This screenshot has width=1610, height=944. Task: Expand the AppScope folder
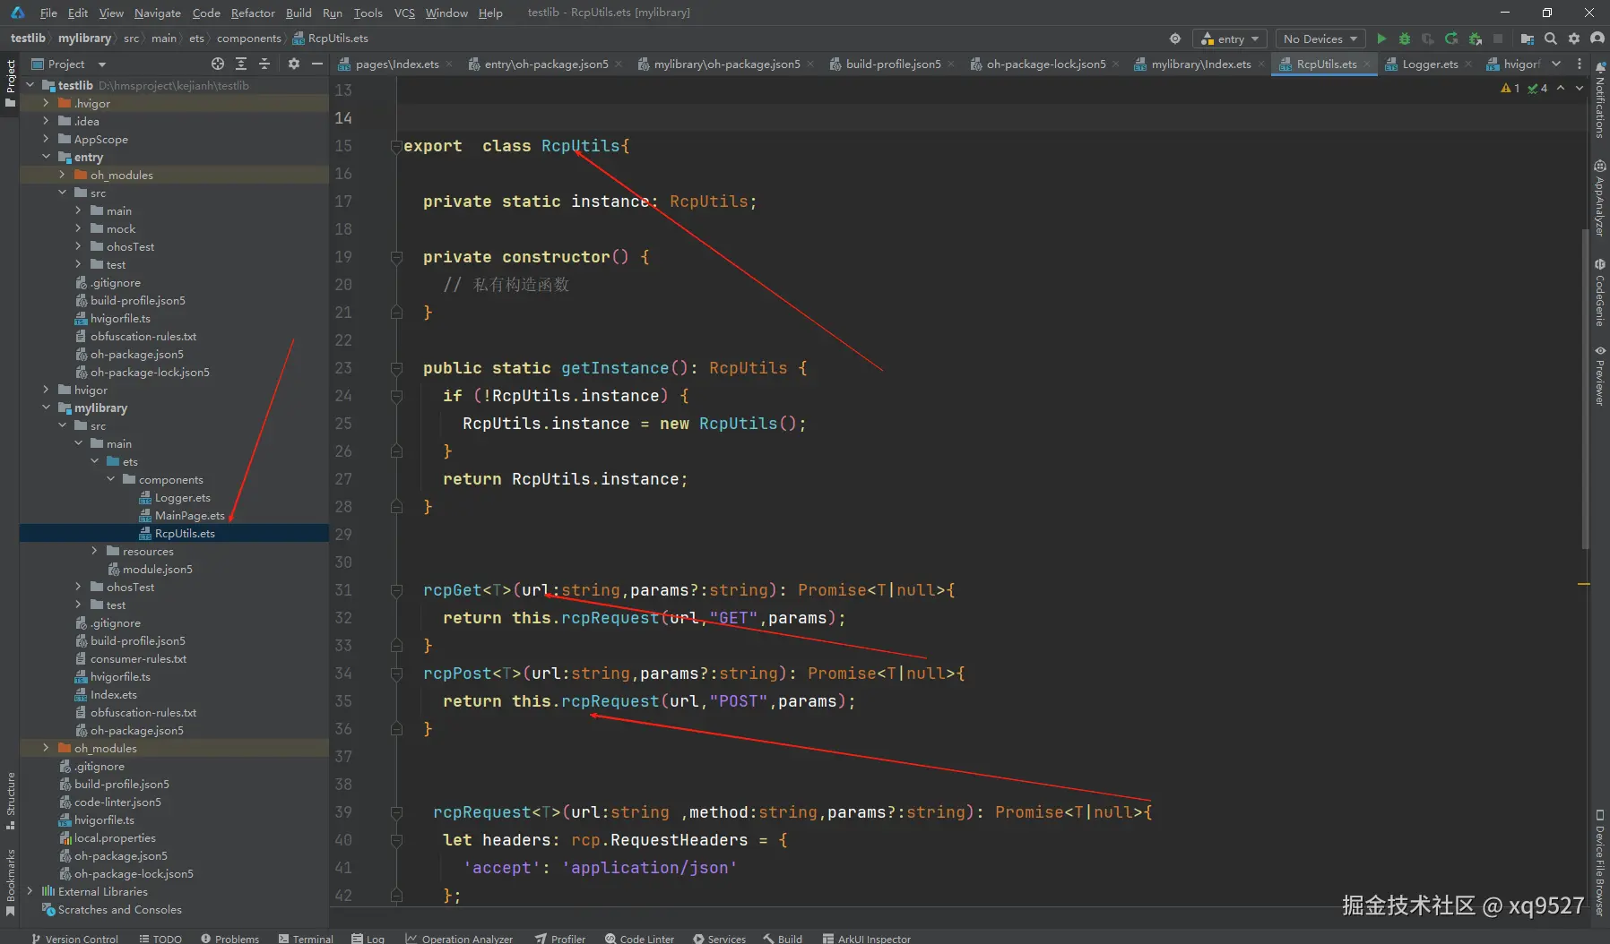pyautogui.click(x=46, y=139)
